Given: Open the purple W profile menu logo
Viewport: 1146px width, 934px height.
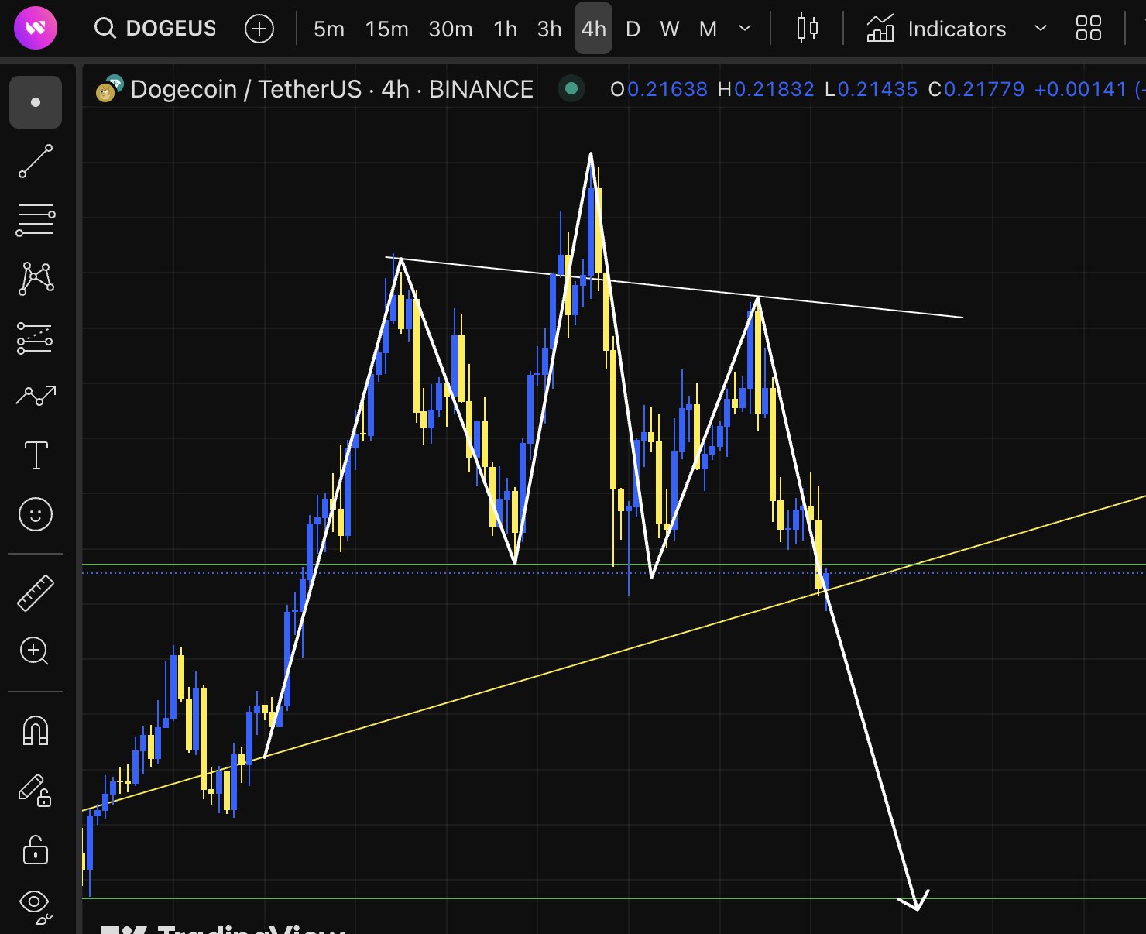Looking at the screenshot, I should [x=36, y=29].
